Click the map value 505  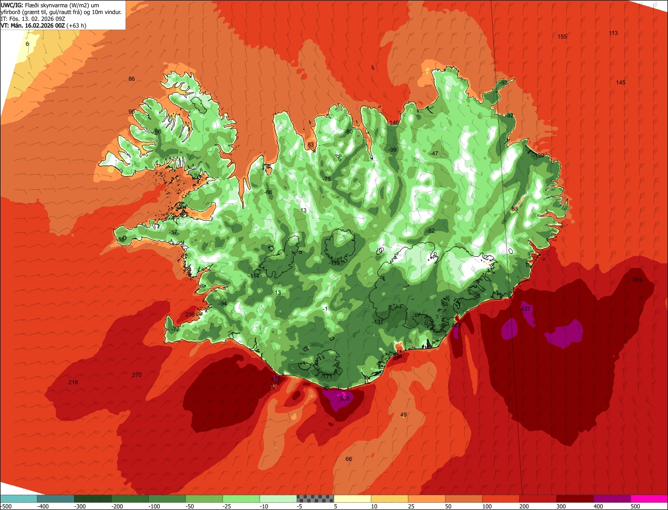(x=344, y=398)
